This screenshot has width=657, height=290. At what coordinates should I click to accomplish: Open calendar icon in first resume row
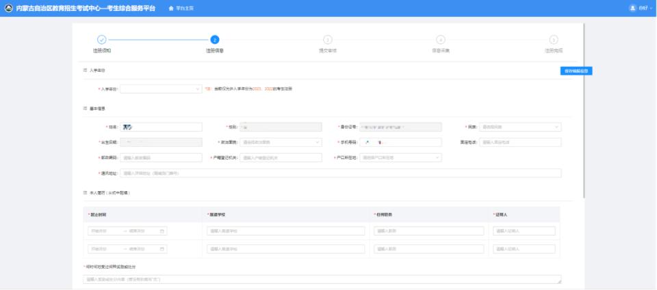click(162, 231)
